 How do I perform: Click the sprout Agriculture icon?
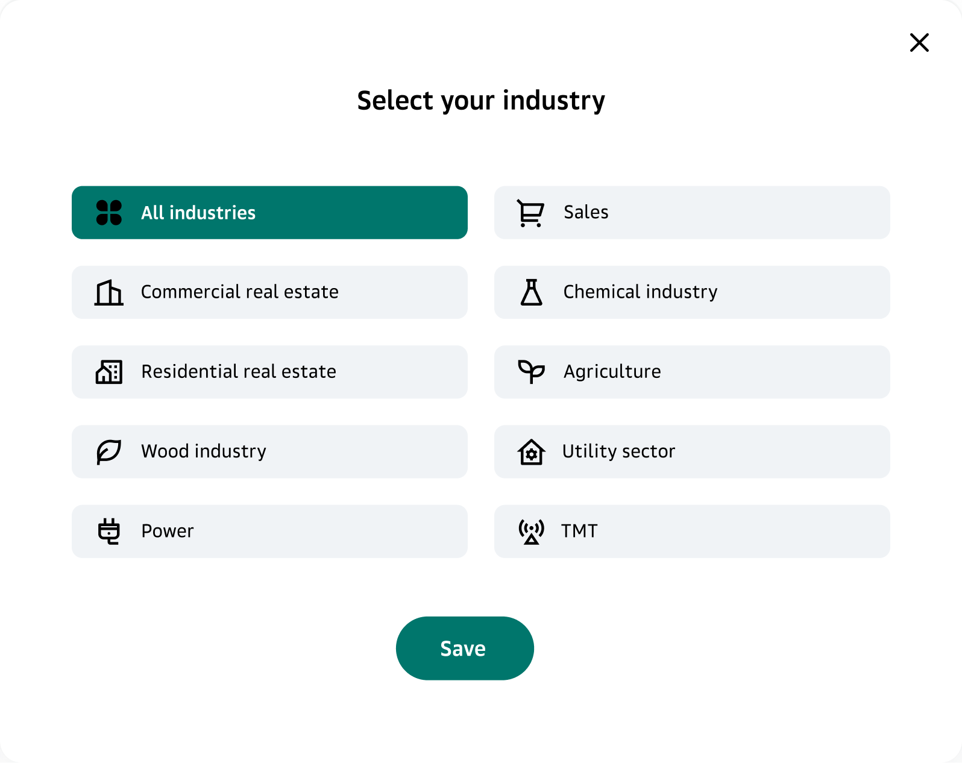[531, 372]
